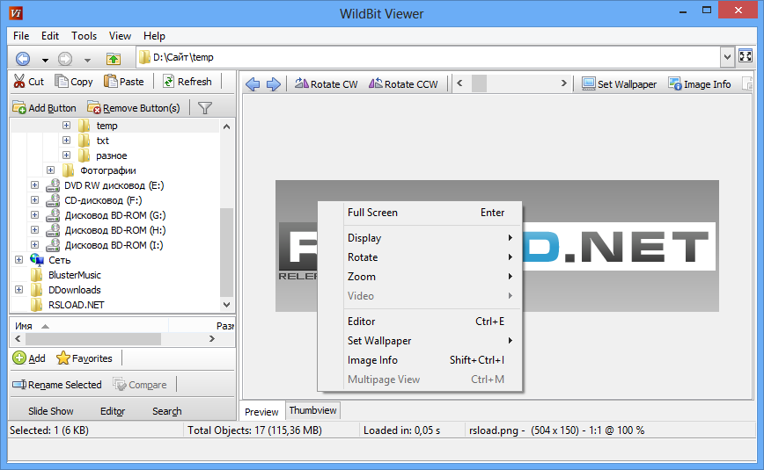The image size is (764, 470).
Task: Click image toolbar scroll right arrow
Action: tap(563, 83)
